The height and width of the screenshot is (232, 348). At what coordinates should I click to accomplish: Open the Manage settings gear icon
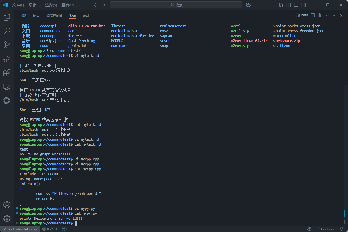pos(7,218)
